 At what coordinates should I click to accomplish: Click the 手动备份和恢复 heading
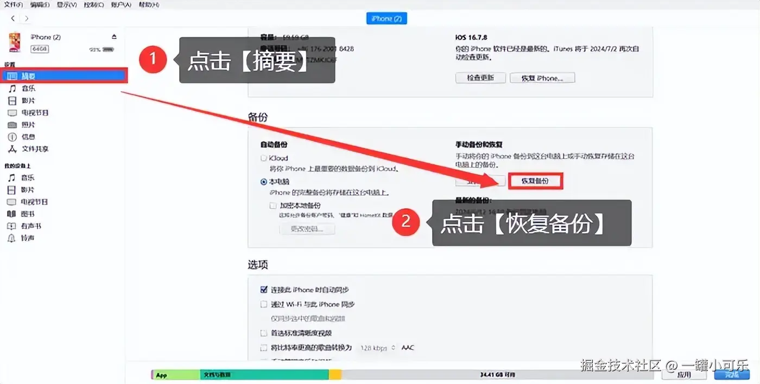[x=479, y=145]
